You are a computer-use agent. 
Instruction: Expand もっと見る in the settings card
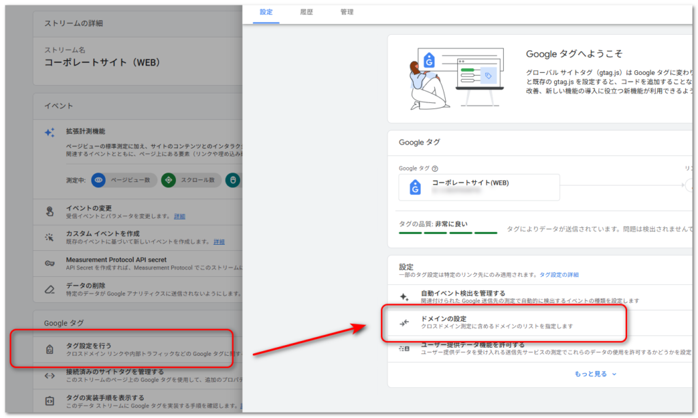tap(595, 374)
